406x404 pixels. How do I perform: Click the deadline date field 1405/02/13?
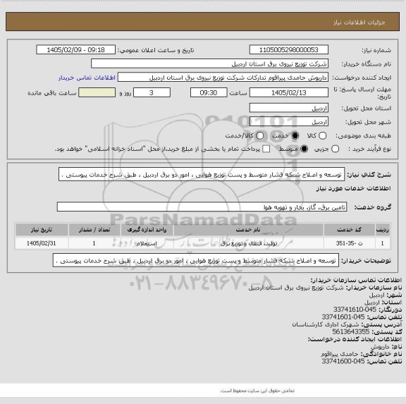pyautogui.click(x=289, y=92)
